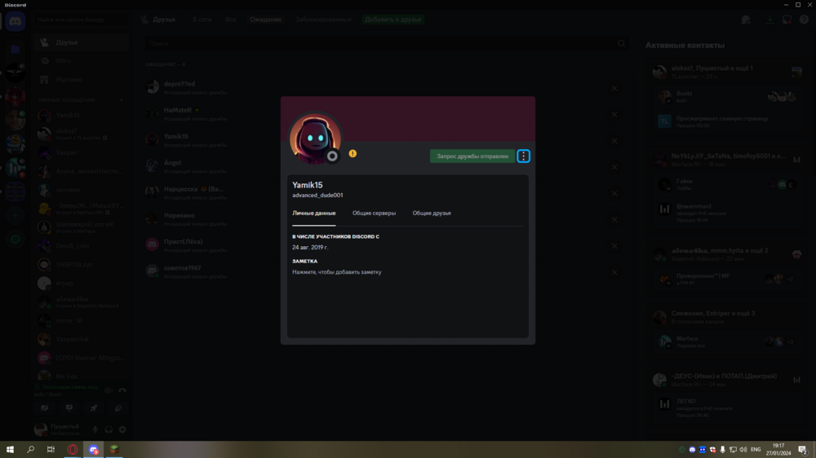Image resolution: width=816 pixels, height=458 pixels.
Task: Switch to the 'Общие друзья' tab
Action: (x=432, y=214)
